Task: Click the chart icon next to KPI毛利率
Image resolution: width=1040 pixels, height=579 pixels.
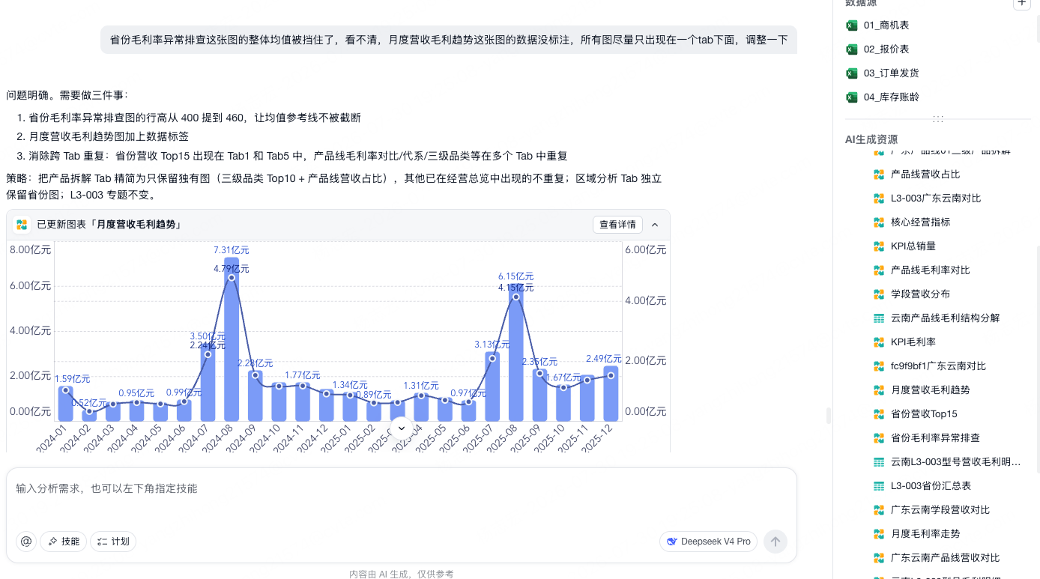Action: coord(879,342)
